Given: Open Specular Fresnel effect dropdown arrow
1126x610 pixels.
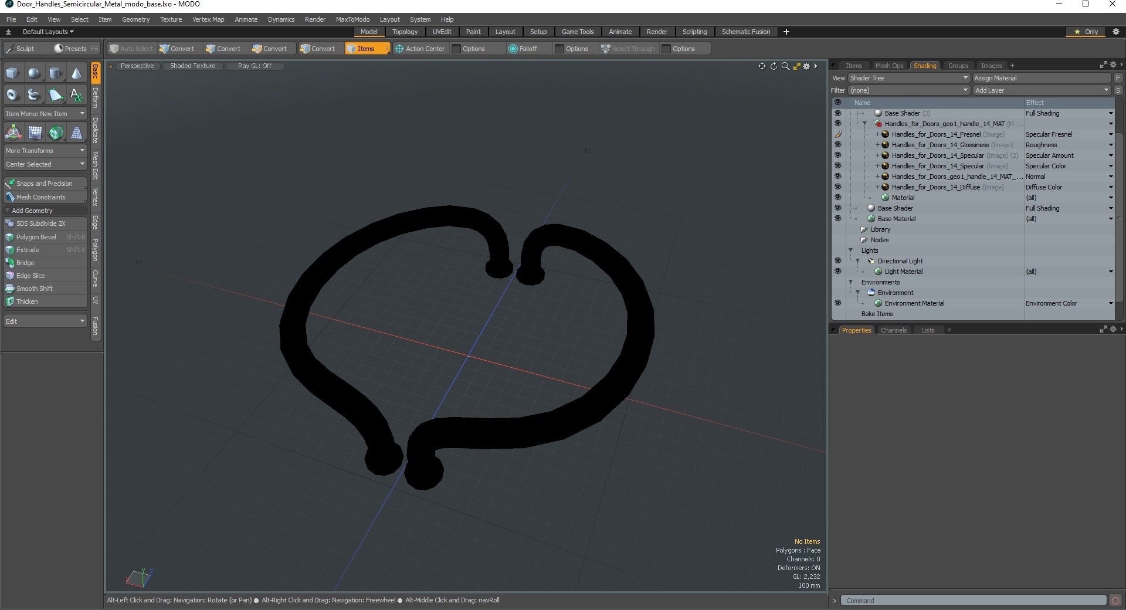Looking at the screenshot, I should click(1110, 134).
